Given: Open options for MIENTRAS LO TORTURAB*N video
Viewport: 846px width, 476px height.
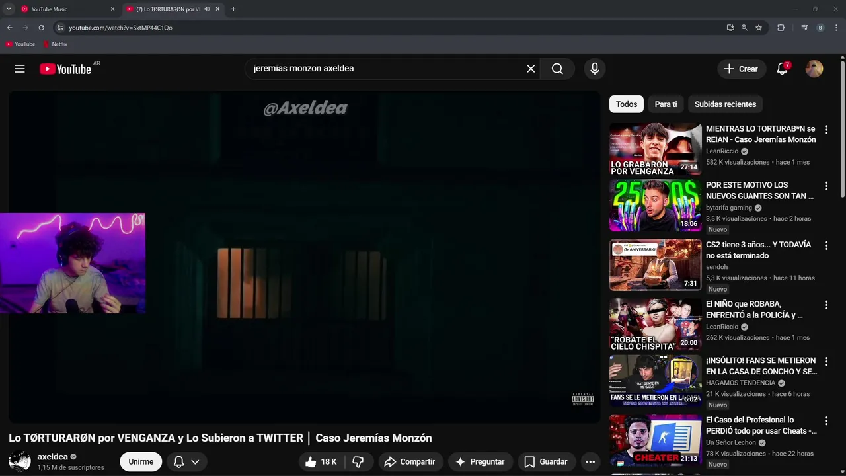Looking at the screenshot, I should point(826,130).
